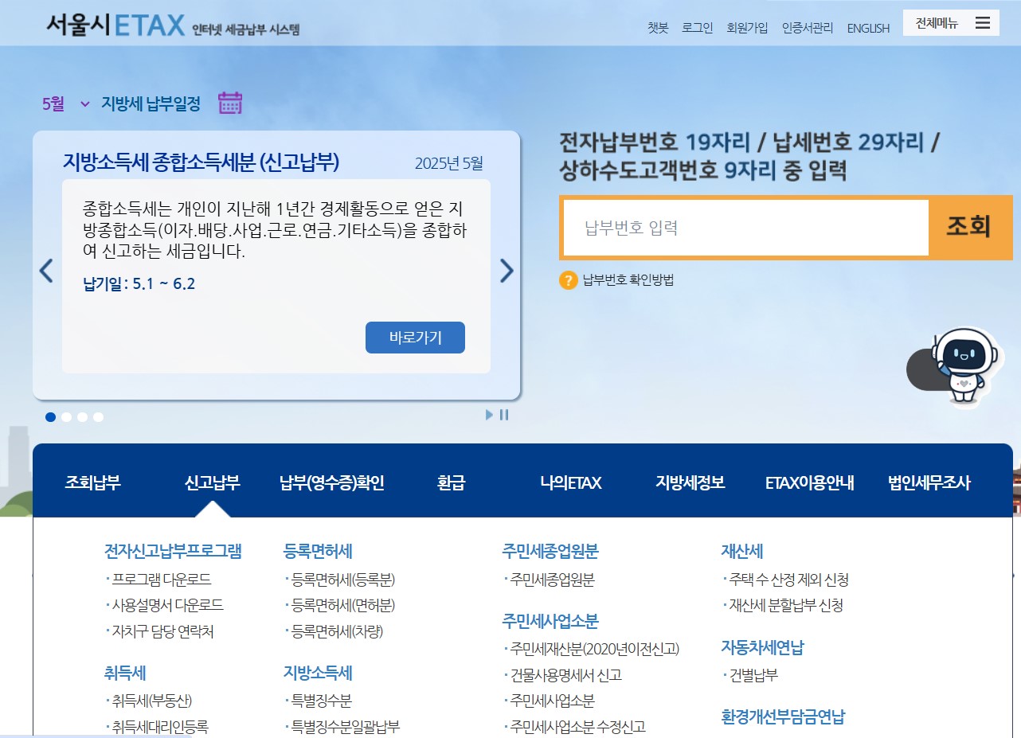This screenshot has height=738, width=1021.
Task: Click the 납부번호 입력 input field
Action: (745, 228)
